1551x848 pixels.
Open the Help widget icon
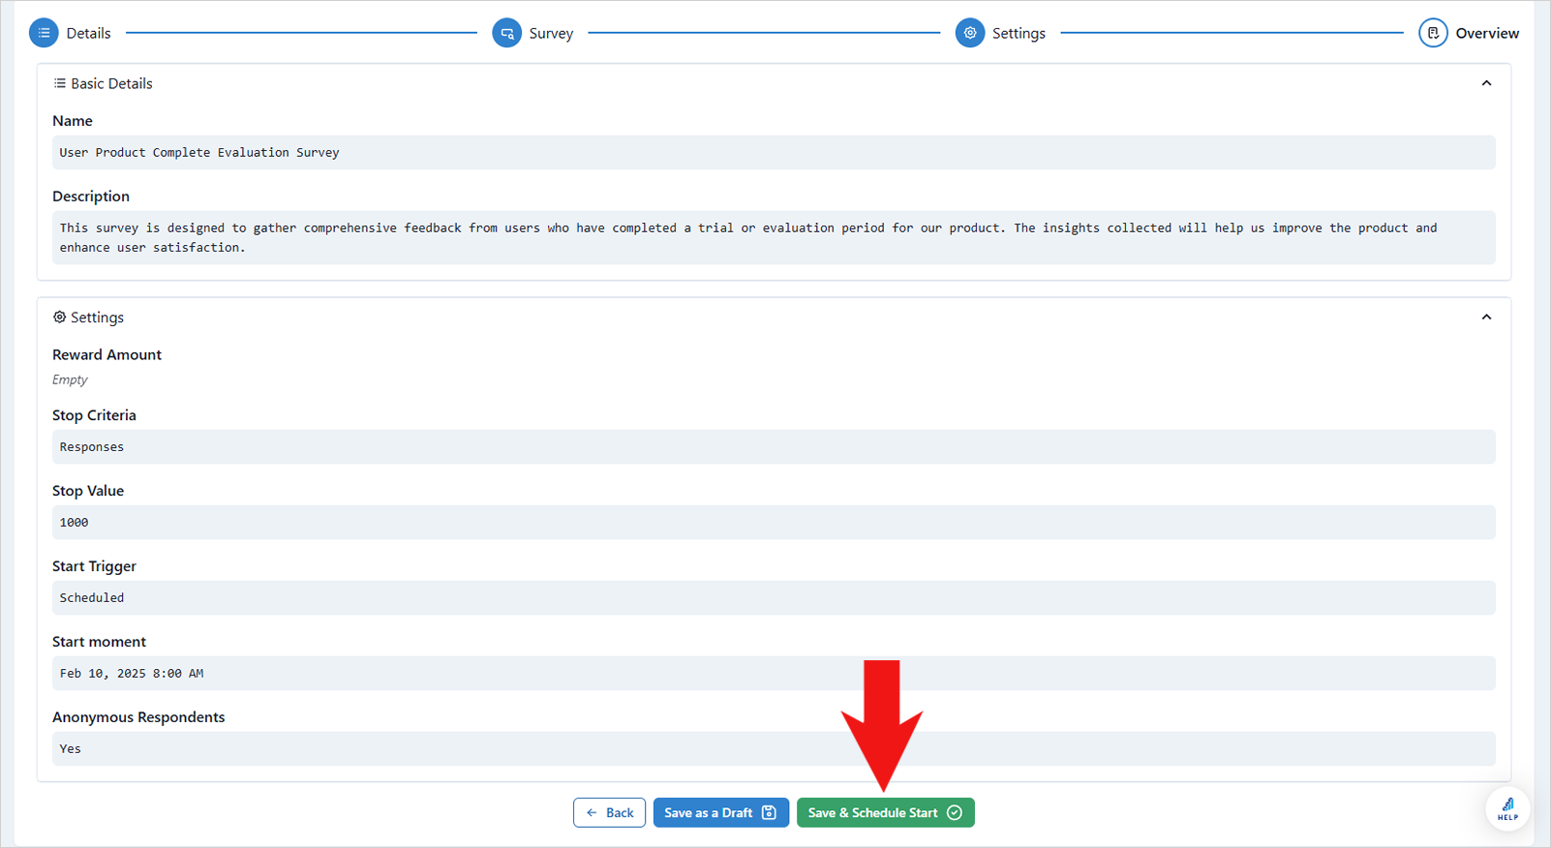coord(1507,809)
